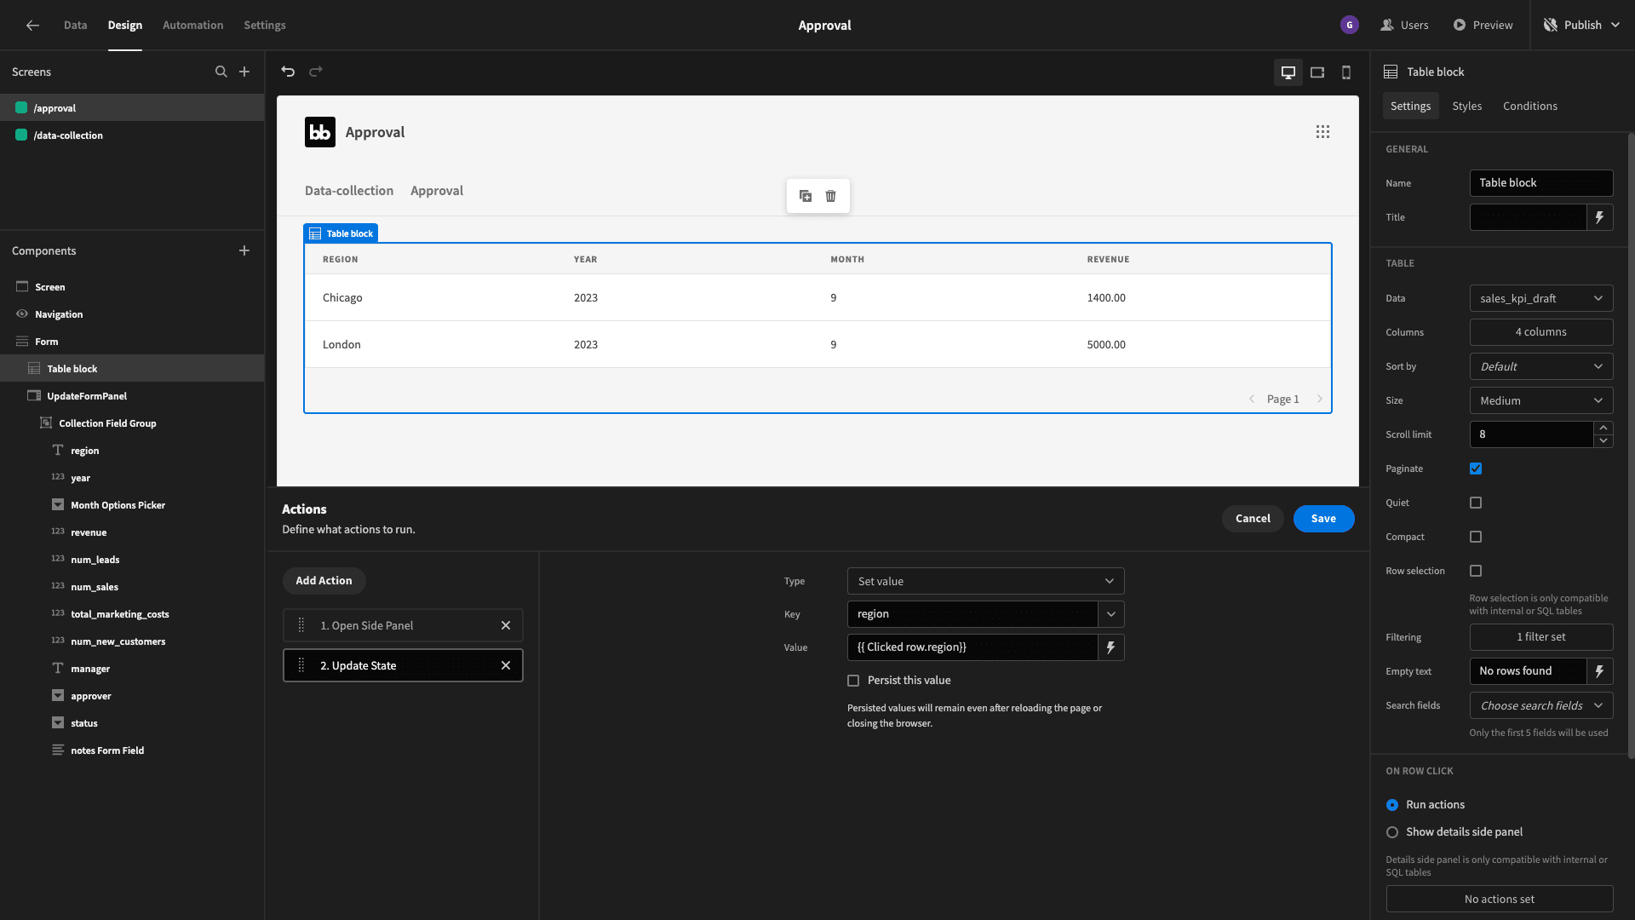Select the desktop view icon
The image size is (1635, 920).
click(x=1288, y=72)
